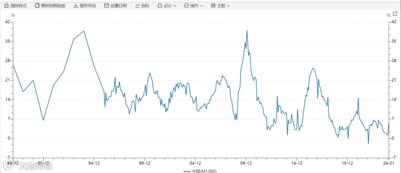Click the 指标 button label
Image resolution: width=401 pixels, height=173 pixels.
point(145,6)
